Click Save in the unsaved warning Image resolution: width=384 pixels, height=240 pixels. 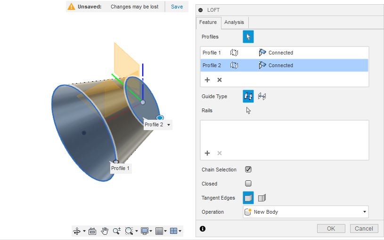click(177, 7)
